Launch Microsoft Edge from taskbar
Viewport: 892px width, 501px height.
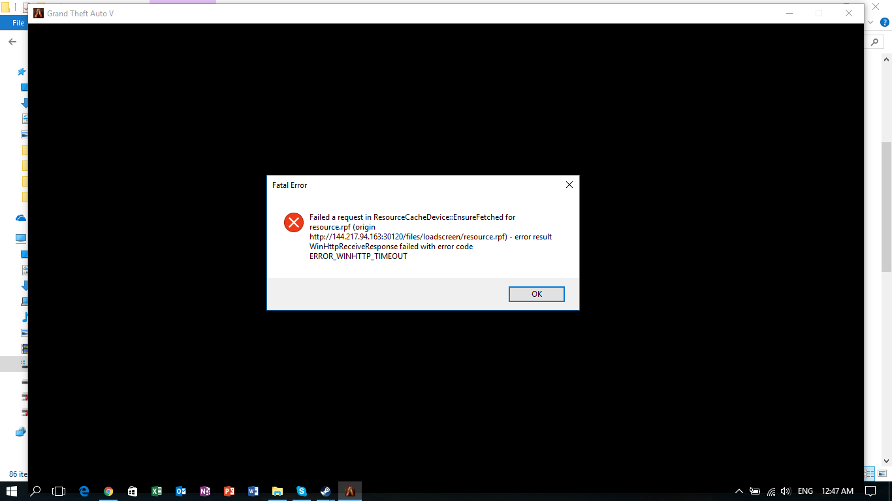(84, 491)
